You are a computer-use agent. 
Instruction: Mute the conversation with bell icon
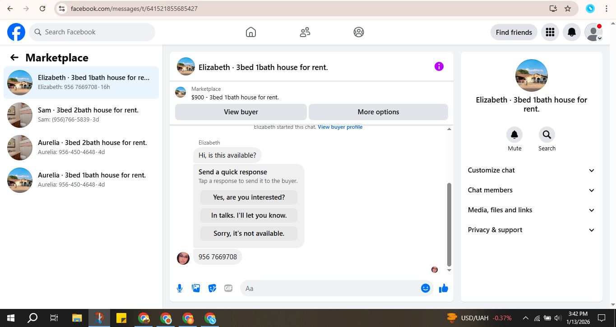click(514, 135)
